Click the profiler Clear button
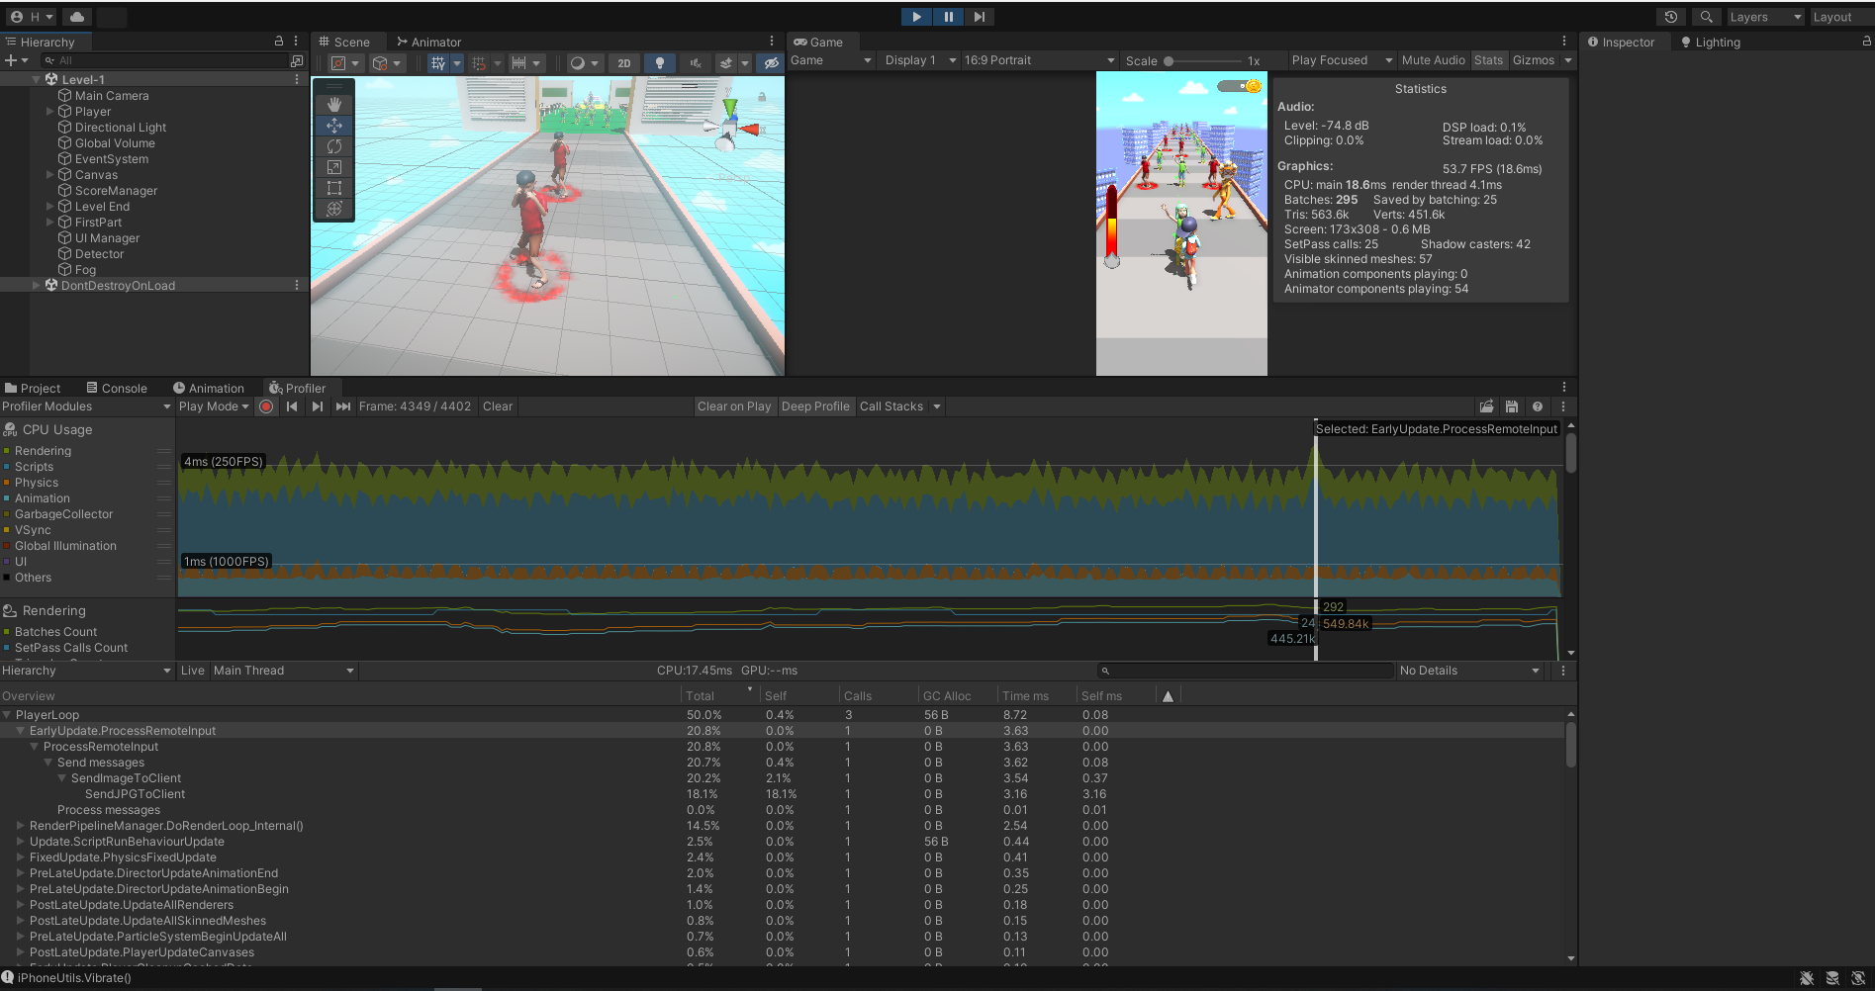This screenshot has width=1875, height=991. coord(498,406)
